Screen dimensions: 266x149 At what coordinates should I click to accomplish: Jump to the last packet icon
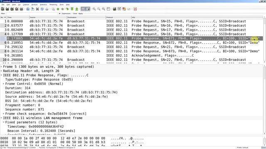pyautogui.click(x=76, y=9)
